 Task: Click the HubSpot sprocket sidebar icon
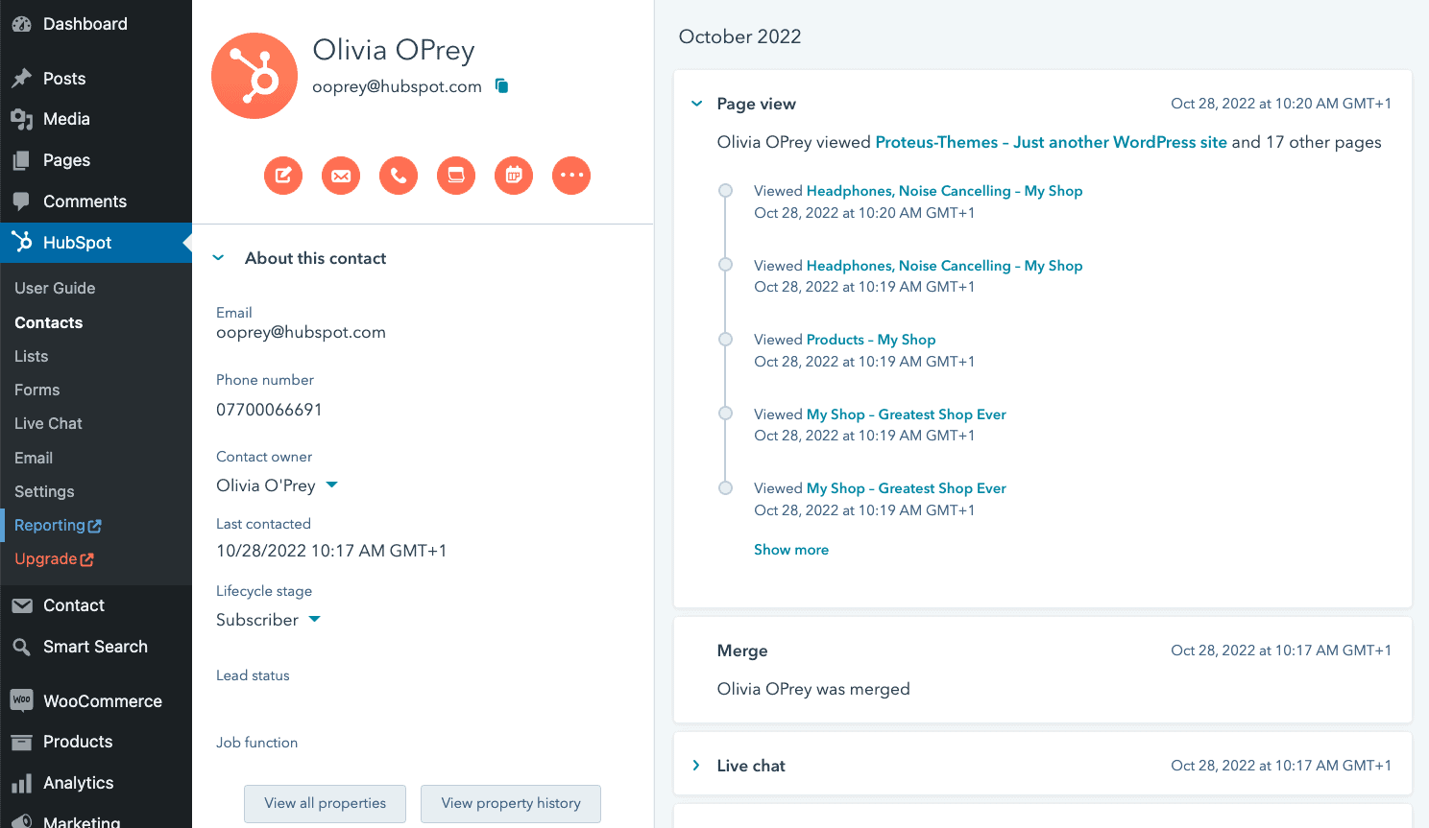tap(21, 243)
